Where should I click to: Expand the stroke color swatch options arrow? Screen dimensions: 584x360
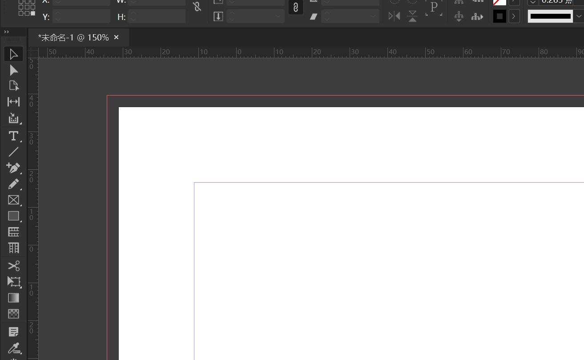pyautogui.click(x=514, y=16)
